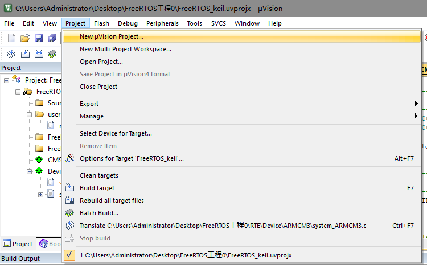This screenshot has width=427, height=278.
Task: Collapse the Device component node
Action: (x=29, y=171)
